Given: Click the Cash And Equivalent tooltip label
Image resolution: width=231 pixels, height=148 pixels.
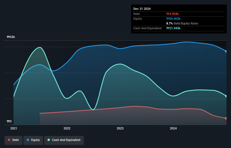Looking at the screenshot, I should tap(147, 28).
